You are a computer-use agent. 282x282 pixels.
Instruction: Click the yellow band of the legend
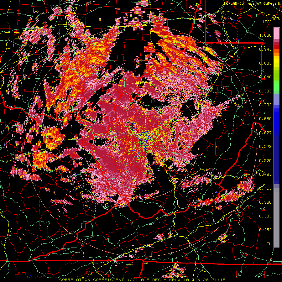[x=277, y=61]
